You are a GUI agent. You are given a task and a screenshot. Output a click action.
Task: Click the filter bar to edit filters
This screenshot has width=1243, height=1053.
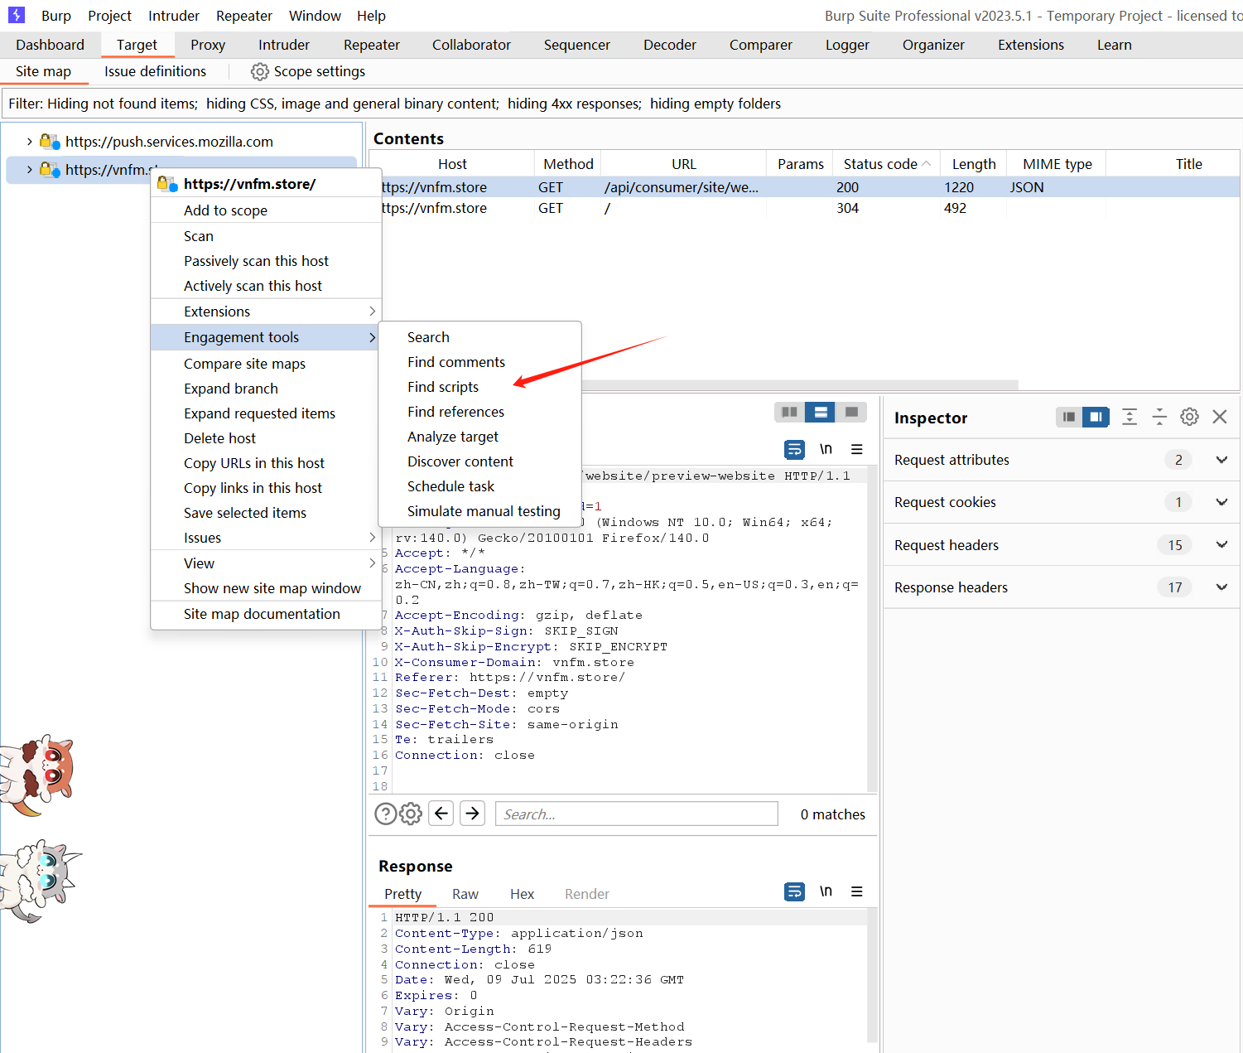tap(621, 104)
